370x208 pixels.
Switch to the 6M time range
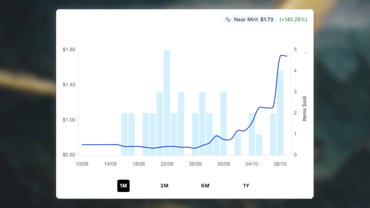click(205, 186)
